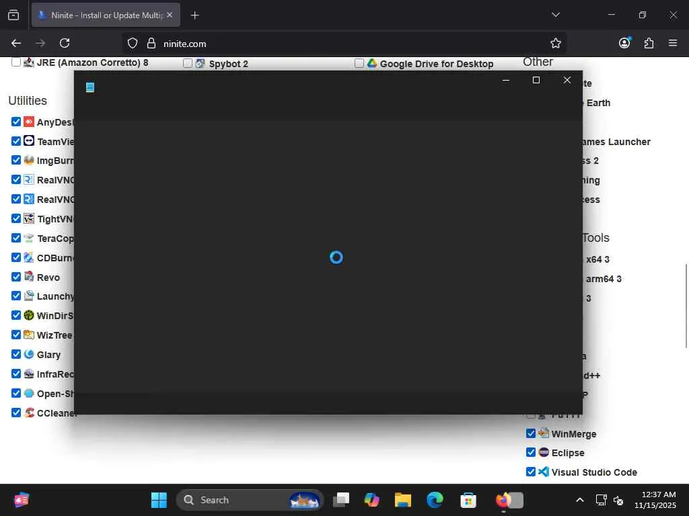Open Microsoft Store from the taskbar
Image resolution: width=689 pixels, height=516 pixels.
click(468, 500)
